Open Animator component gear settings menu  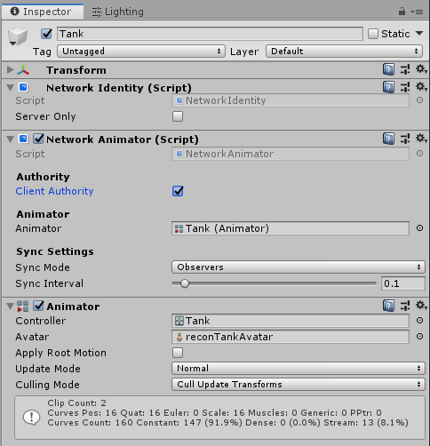(x=421, y=305)
